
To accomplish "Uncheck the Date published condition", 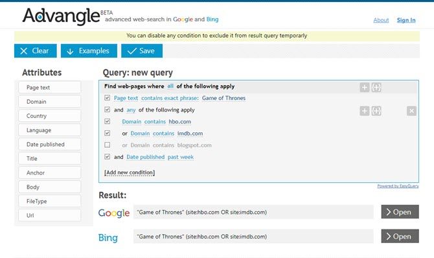I will (x=108, y=157).
